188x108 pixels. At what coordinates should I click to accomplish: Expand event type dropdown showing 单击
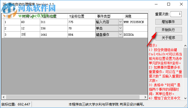[120, 28]
